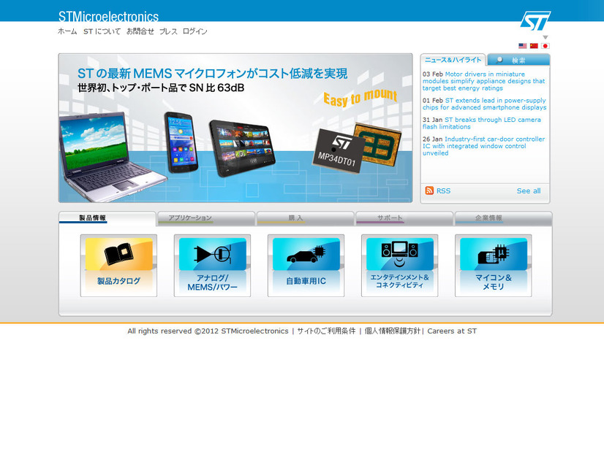
Task: Open the マイコン&メモリ chip icon tile
Action: coord(493,266)
